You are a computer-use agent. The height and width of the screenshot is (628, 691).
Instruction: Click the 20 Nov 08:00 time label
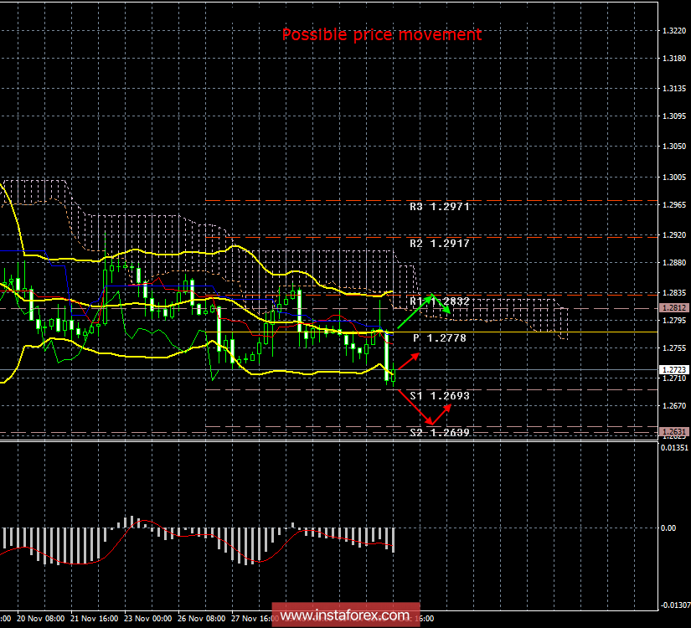(41, 619)
